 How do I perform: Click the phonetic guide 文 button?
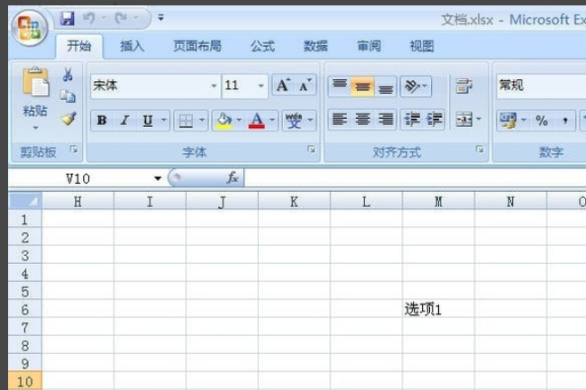[295, 121]
